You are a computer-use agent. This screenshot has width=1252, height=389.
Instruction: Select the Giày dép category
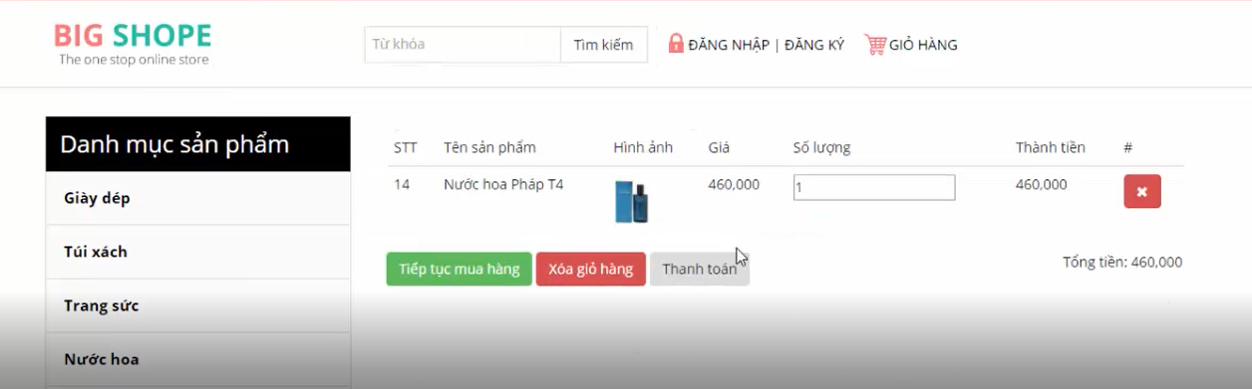coord(198,198)
